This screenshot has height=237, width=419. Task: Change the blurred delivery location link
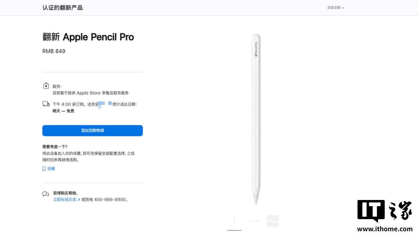tap(105, 104)
